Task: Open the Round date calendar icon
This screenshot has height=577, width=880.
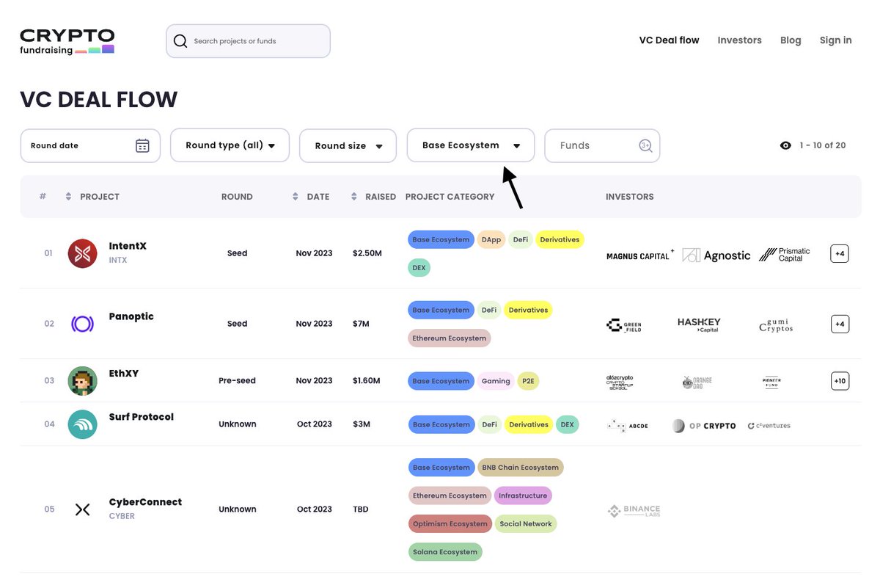Action: 142,145
